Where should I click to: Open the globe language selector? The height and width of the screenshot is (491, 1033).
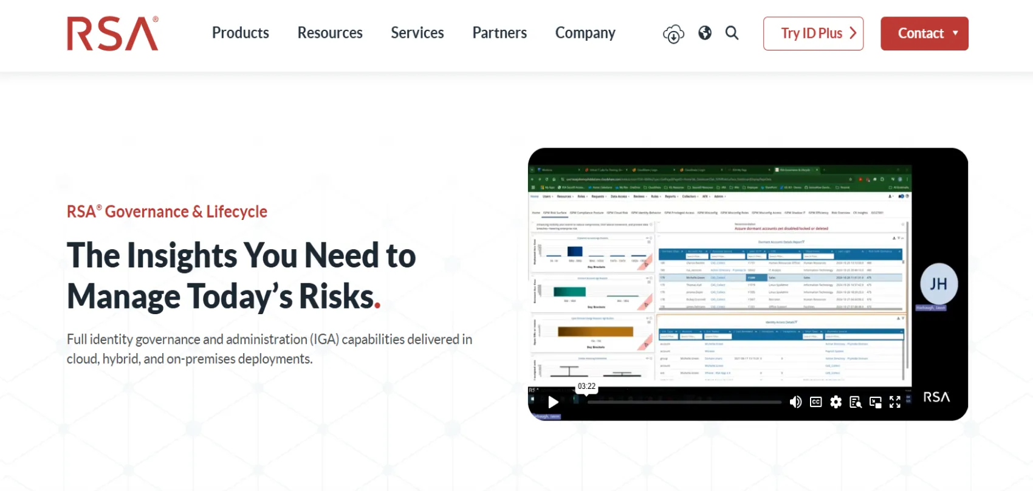click(x=705, y=33)
